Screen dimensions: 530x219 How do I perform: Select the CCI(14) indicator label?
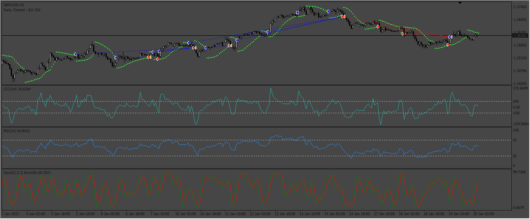click(x=17, y=89)
